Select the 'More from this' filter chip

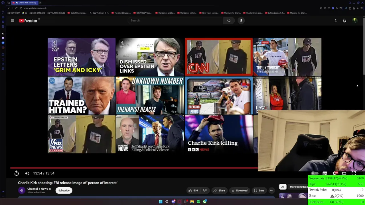click(x=298, y=187)
